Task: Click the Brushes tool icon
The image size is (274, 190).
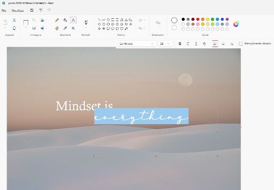Action: pyautogui.click(x=86, y=22)
